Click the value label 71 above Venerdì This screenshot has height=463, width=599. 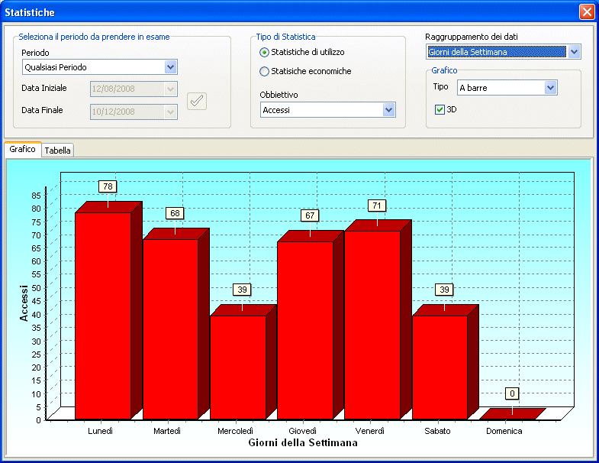377,206
